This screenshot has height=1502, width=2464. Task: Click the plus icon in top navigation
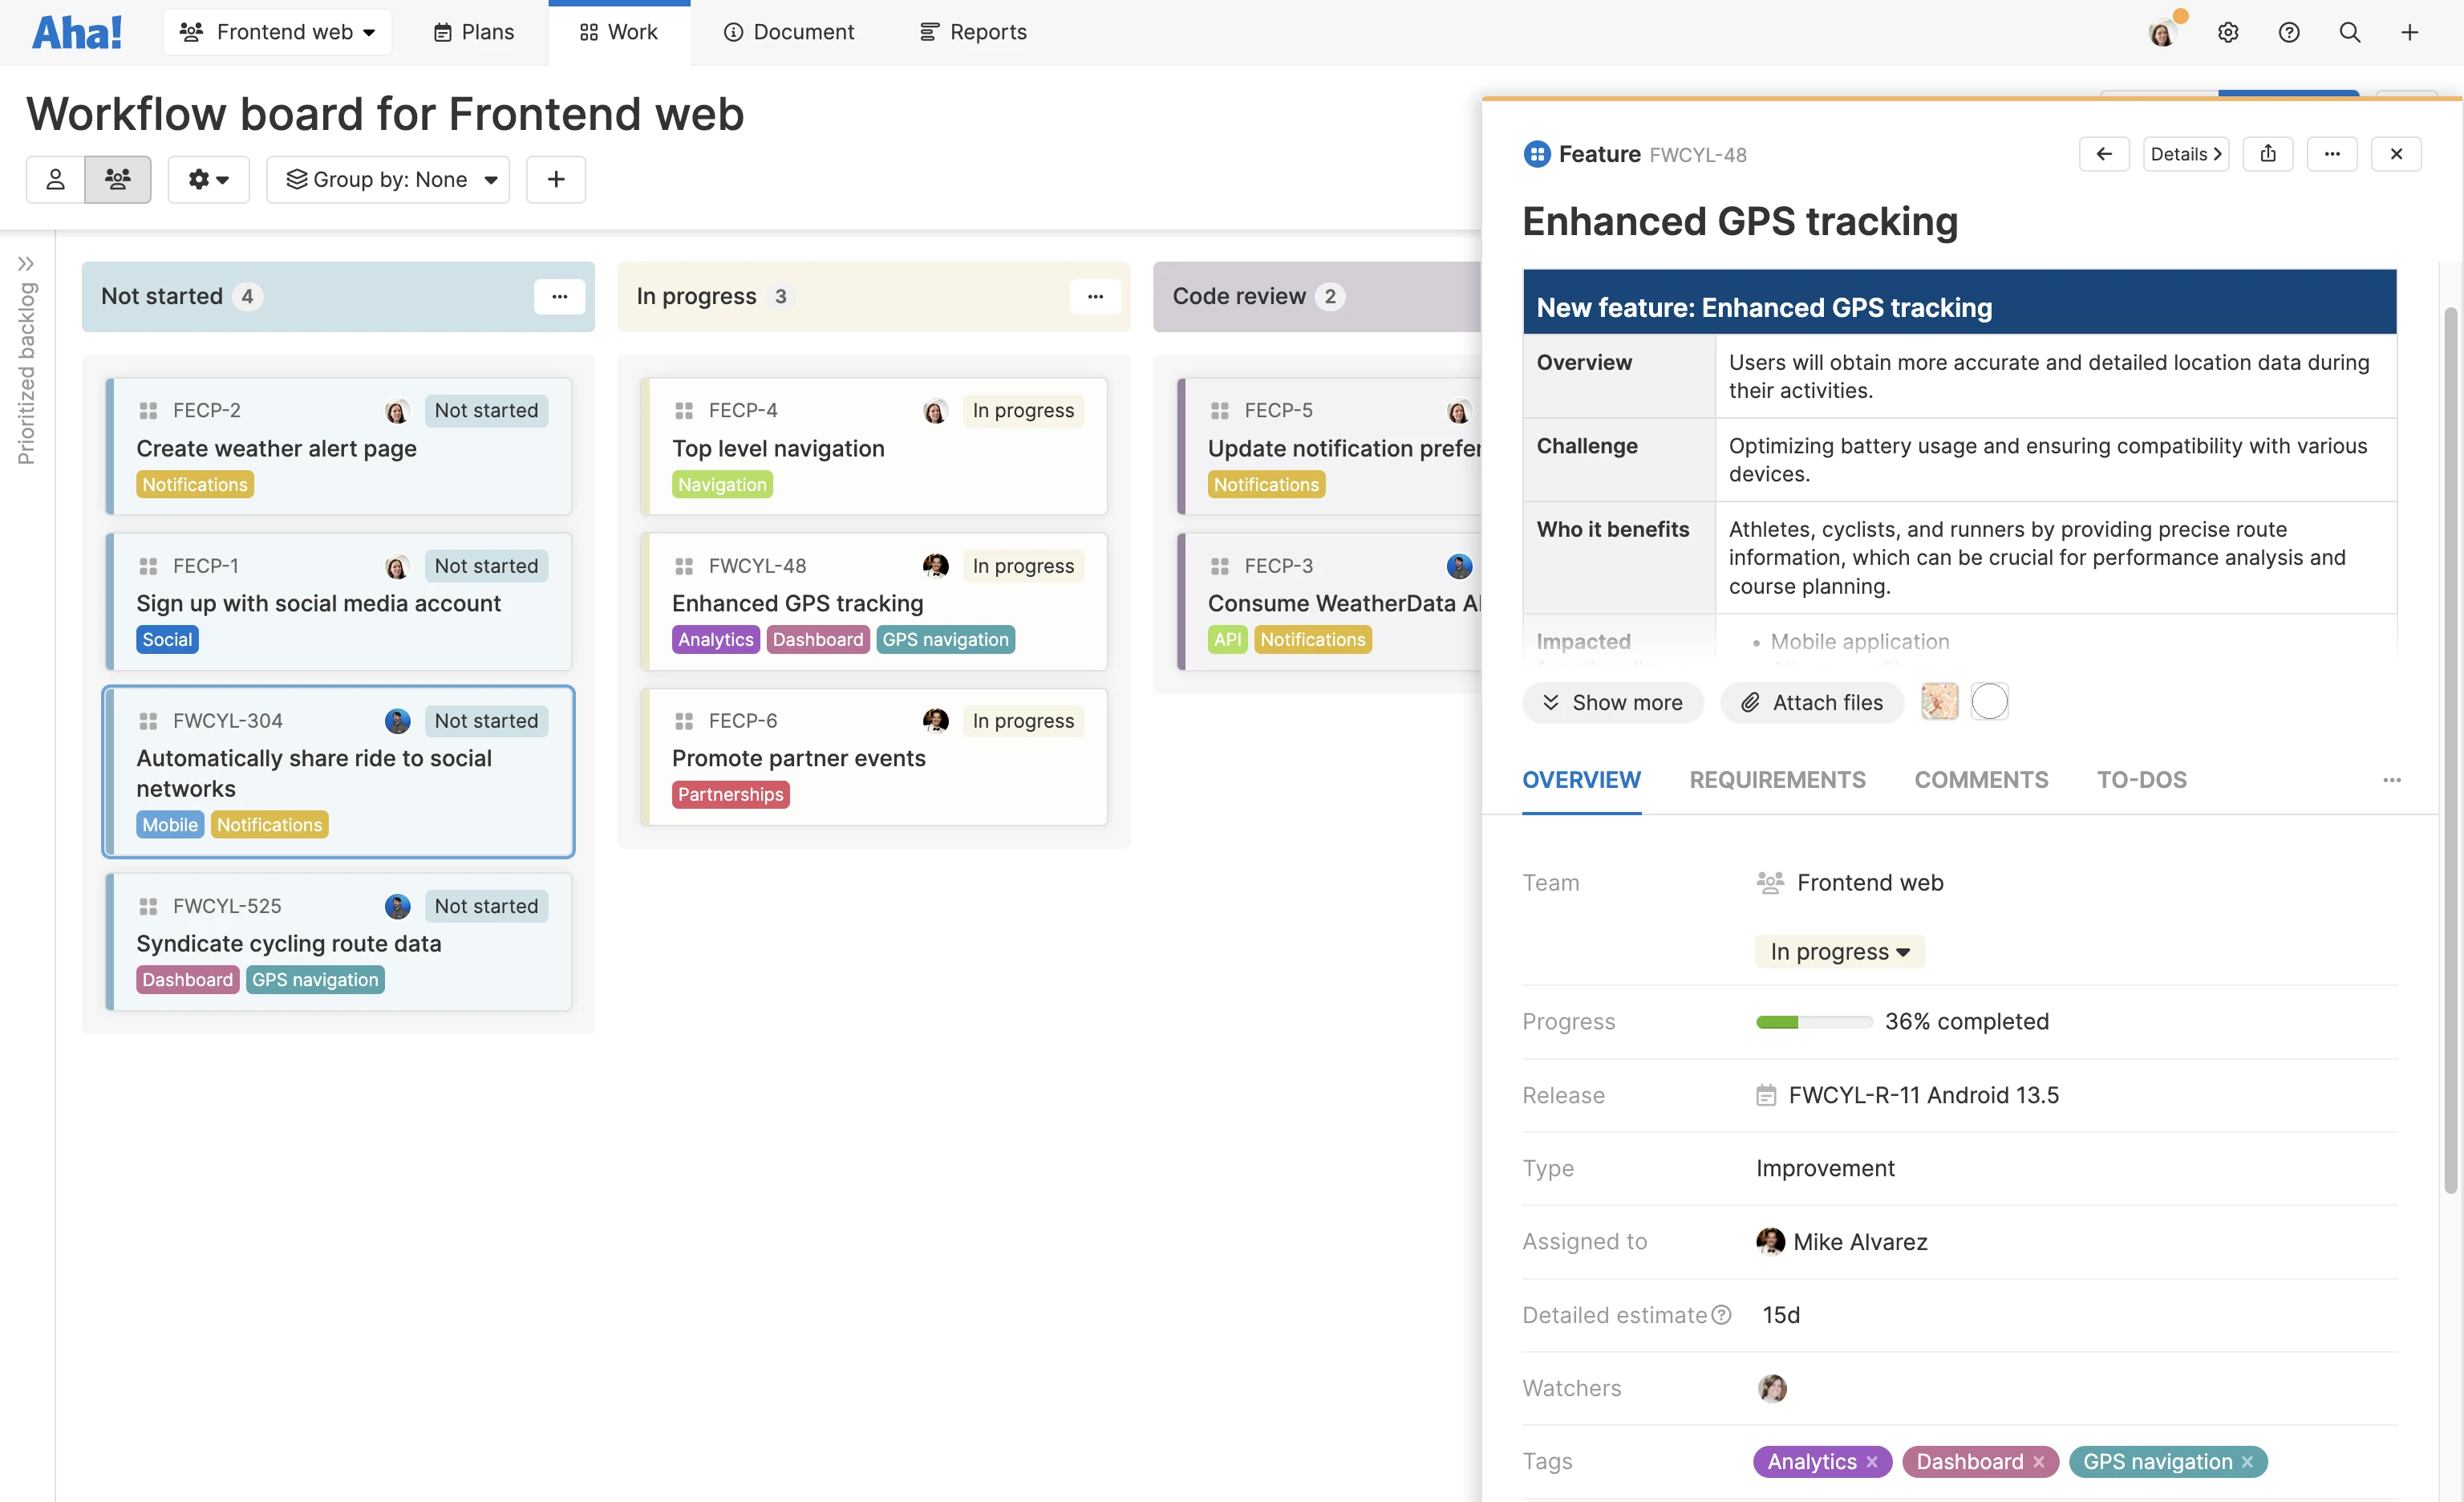pos(2409,32)
